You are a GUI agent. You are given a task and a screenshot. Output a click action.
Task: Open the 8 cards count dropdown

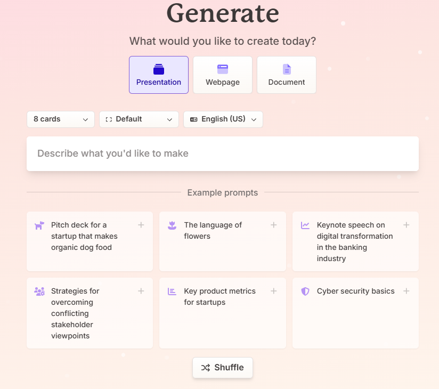click(x=61, y=119)
